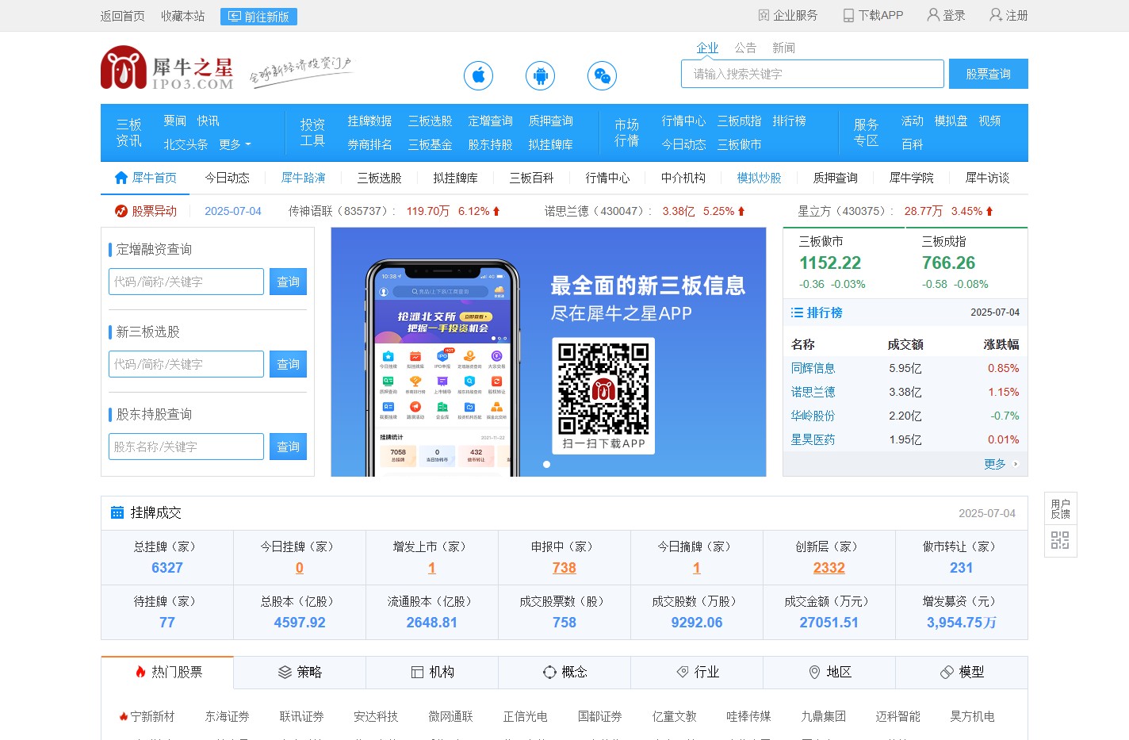The height and width of the screenshot is (740, 1129).
Task: Click 查询 button for 定增融资查询
Action: click(x=288, y=282)
